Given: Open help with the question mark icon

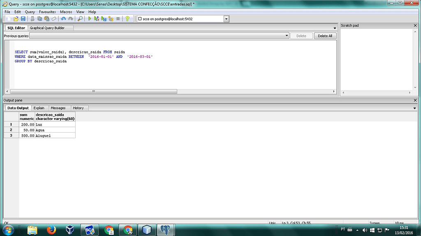Looking at the screenshot, I should [127, 19].
